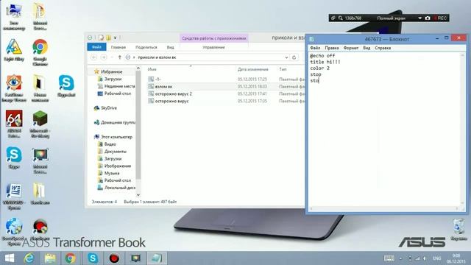Image resolution: width=471 pixels, height=265 pixels.
Task: Click the Explorer forward navigation arrow
Action: click(104, 57)
